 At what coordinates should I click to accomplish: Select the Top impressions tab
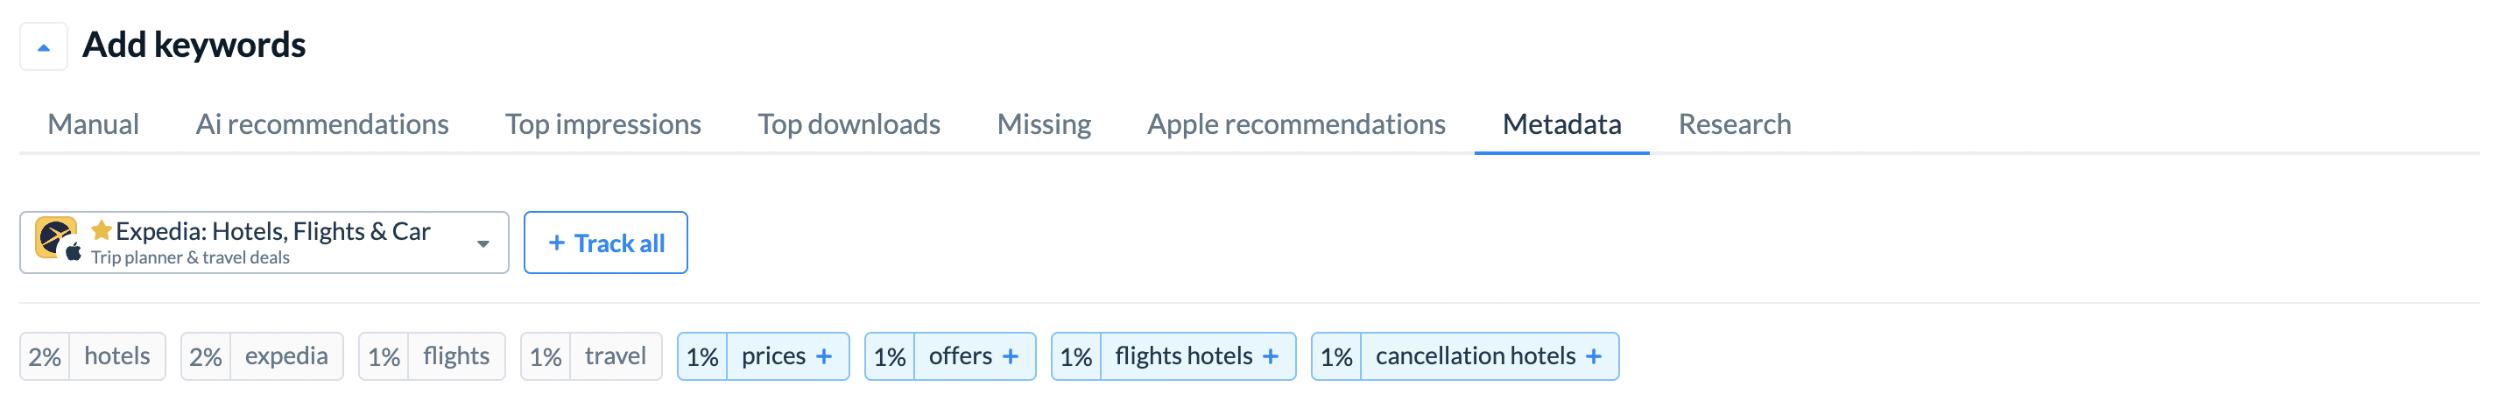[x=602, y=124]
